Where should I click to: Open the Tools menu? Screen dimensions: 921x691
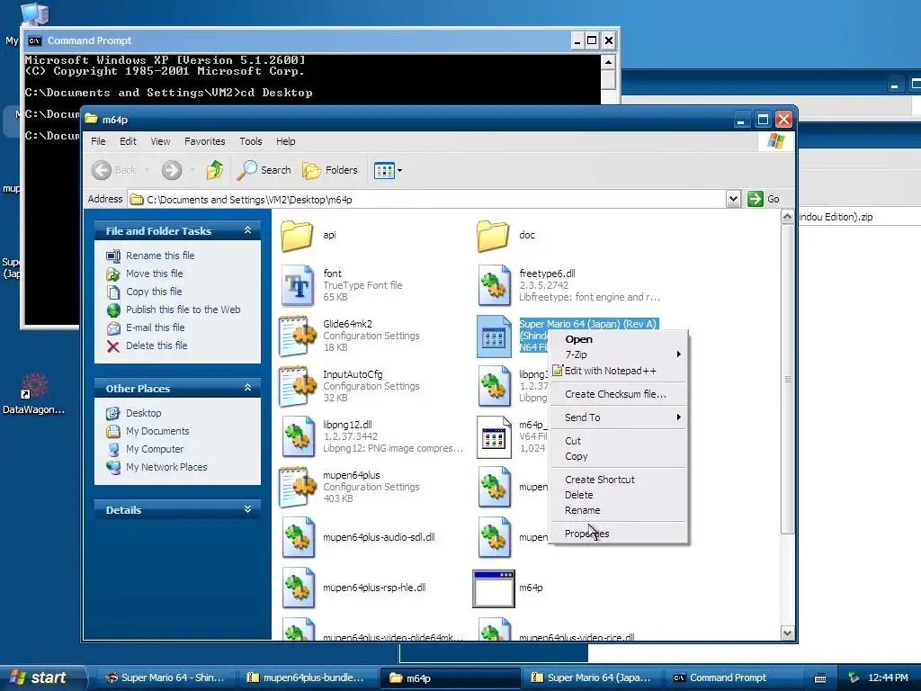[x=251, y=141]
